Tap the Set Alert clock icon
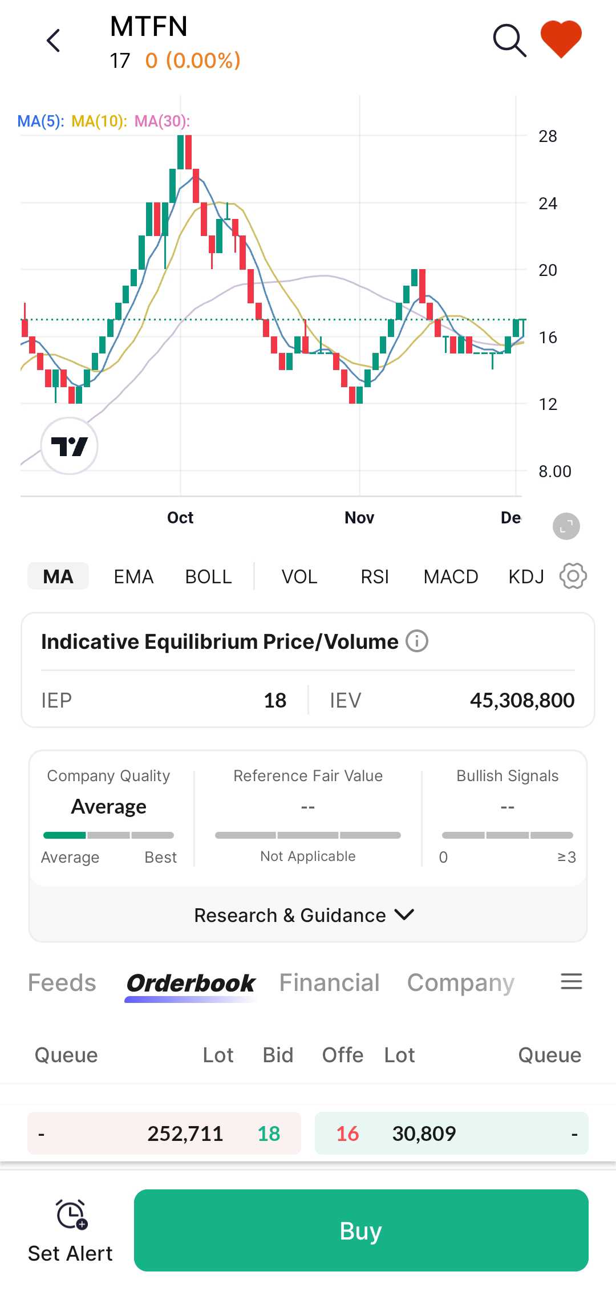 pos(71,1214)
